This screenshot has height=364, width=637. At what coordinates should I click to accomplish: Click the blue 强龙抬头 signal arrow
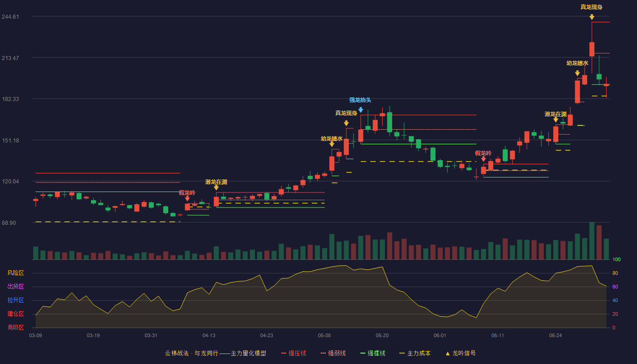pos(360,110)
